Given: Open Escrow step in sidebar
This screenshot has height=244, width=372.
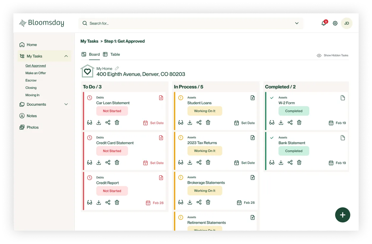Looking at the screenshot, I should coord(31,81).
